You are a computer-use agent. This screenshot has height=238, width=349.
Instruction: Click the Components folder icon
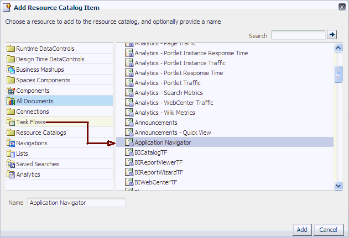point(11,91)
